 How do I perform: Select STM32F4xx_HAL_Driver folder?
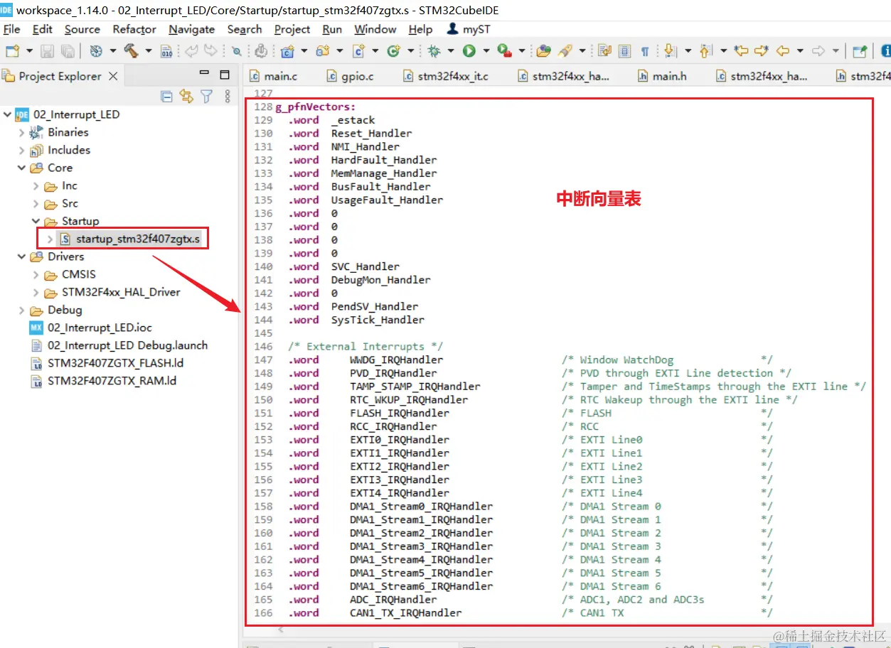point(112,292)
